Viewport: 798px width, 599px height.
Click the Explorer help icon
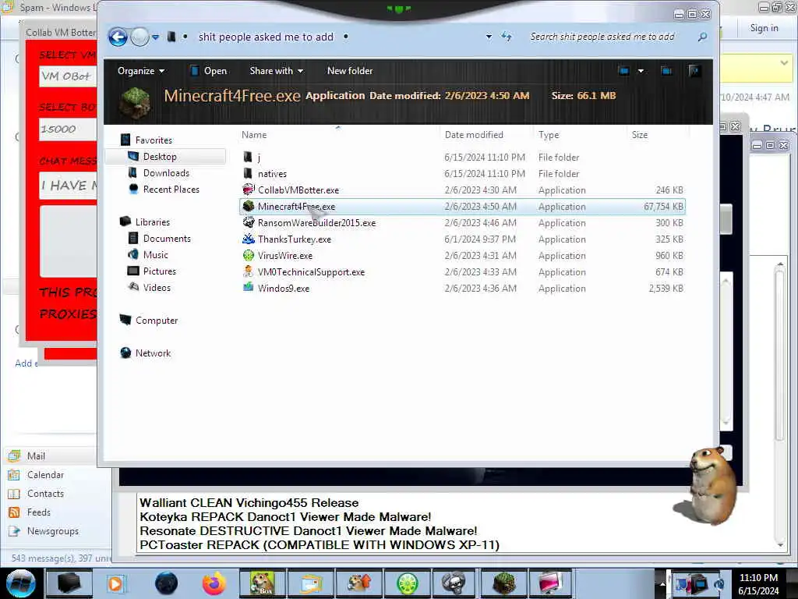(694, 71)
